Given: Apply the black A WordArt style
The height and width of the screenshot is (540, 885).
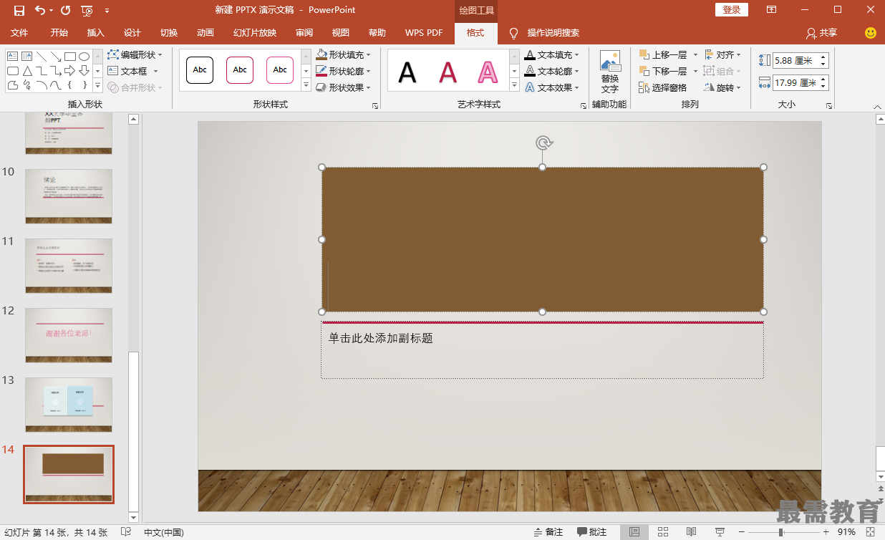Looking at the screenshot, I should tap(407, 72).
